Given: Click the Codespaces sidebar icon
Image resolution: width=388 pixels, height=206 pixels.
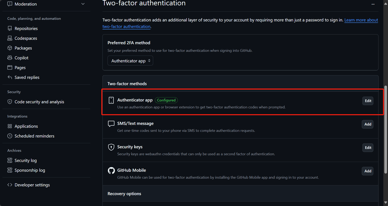Looking at the screenshot, I should [10, 38].
